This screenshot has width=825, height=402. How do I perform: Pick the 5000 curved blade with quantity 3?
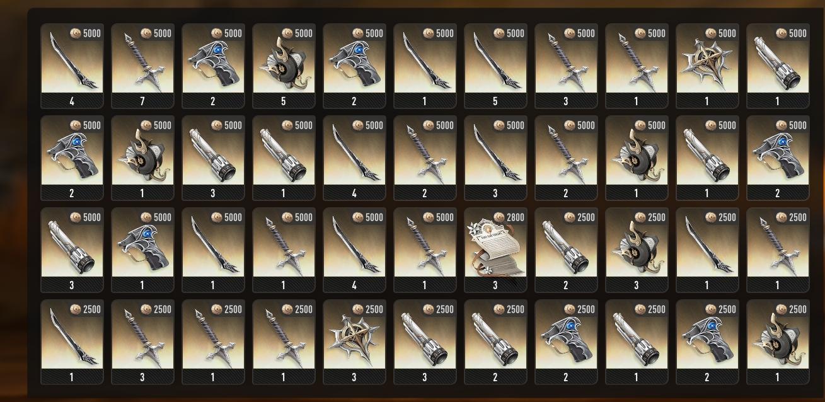[x=495, y=158]
